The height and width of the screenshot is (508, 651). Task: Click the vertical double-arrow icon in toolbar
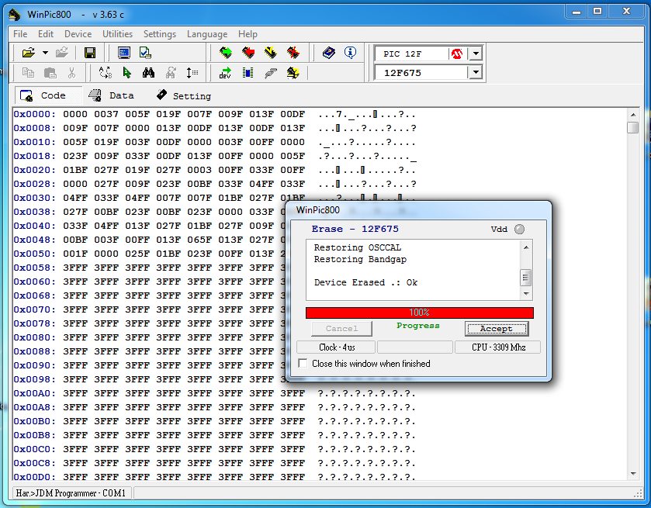192,73
